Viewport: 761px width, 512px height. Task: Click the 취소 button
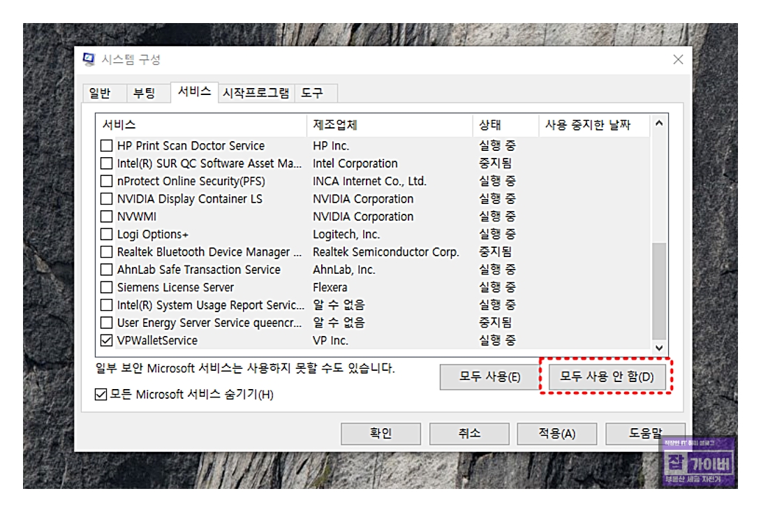pos(469,433)
